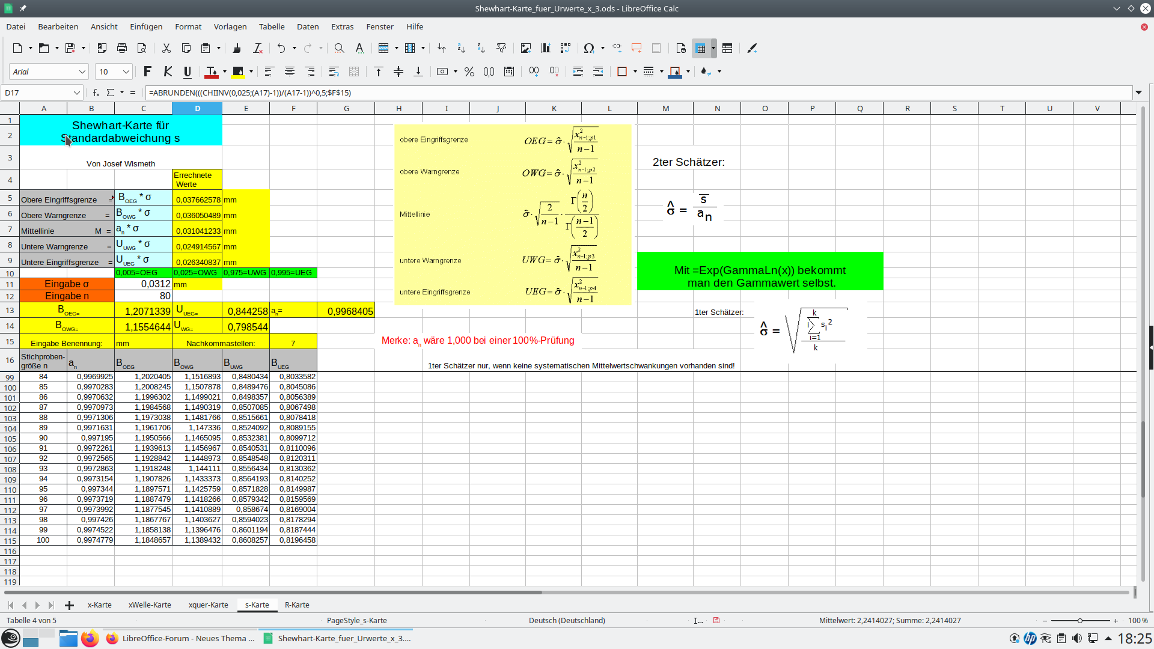This screenshot has height=649, width=1154.
Task: Click the Show draw functions icon
Action: click(x=752, y=48)
